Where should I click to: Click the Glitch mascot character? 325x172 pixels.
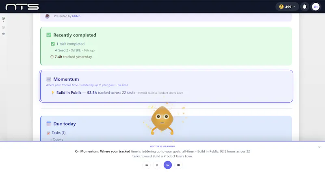[x=162, y=120]
